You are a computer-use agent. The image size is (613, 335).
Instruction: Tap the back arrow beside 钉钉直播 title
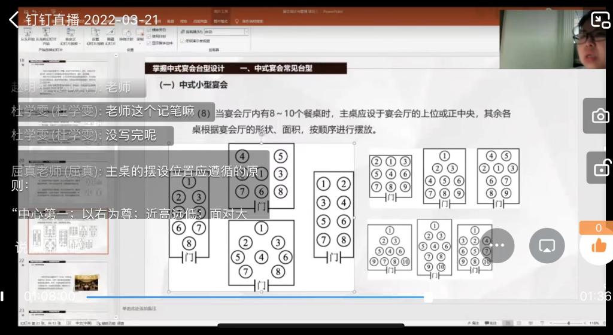click(x=13, y=19)
